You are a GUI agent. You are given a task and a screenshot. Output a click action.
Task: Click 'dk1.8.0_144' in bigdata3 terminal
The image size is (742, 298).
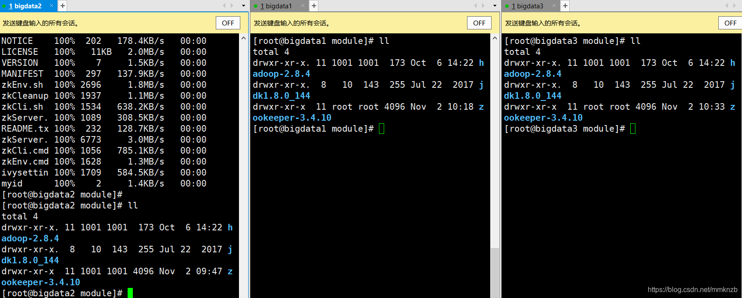(x=533, y=96)
